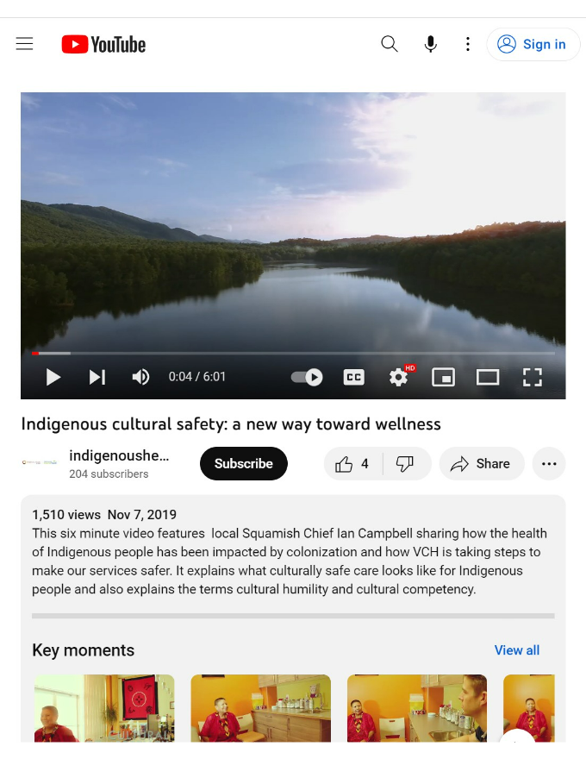The height and width of the screenshot is (759, 586).
Task: Open the top bar three-dot settings menu
Action: point(468,44)
